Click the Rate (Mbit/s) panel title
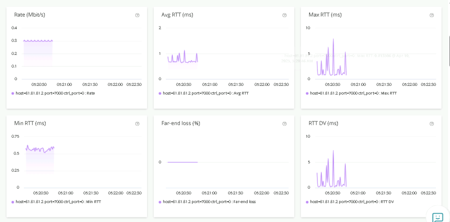This screenshot has height=222, width=450. [30, 15]
